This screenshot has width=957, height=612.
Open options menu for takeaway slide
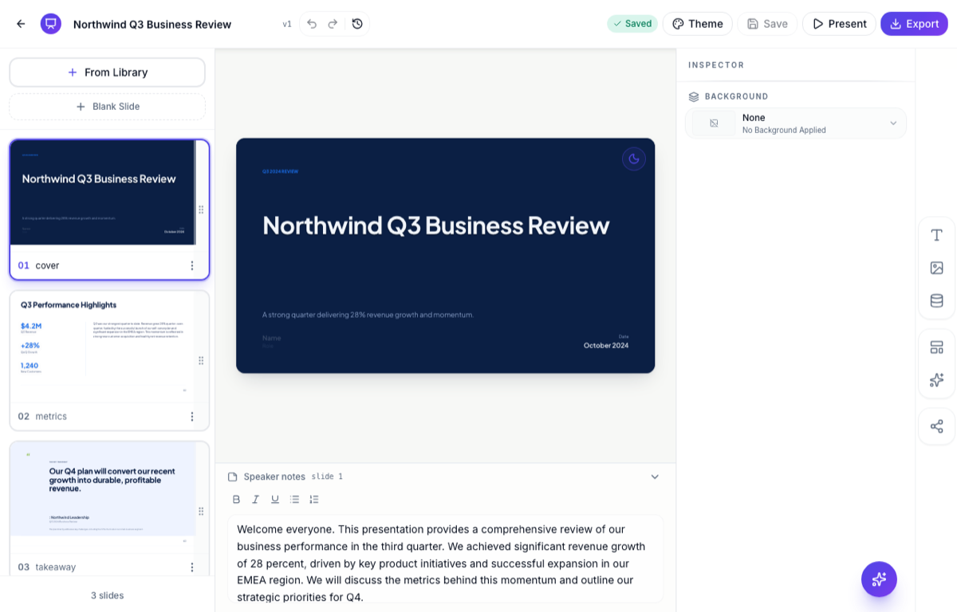(191, 567)
